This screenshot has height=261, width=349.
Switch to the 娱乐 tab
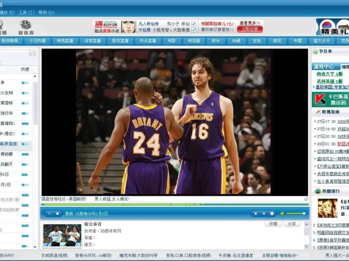click(216, 41)
